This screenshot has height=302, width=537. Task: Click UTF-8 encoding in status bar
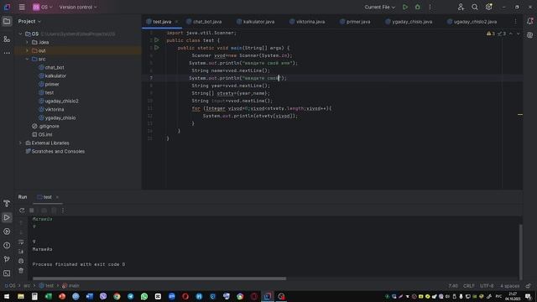pos(487,285)
